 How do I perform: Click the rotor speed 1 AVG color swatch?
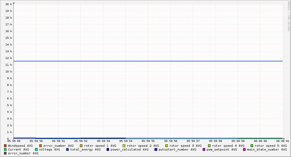coord(81,146)
